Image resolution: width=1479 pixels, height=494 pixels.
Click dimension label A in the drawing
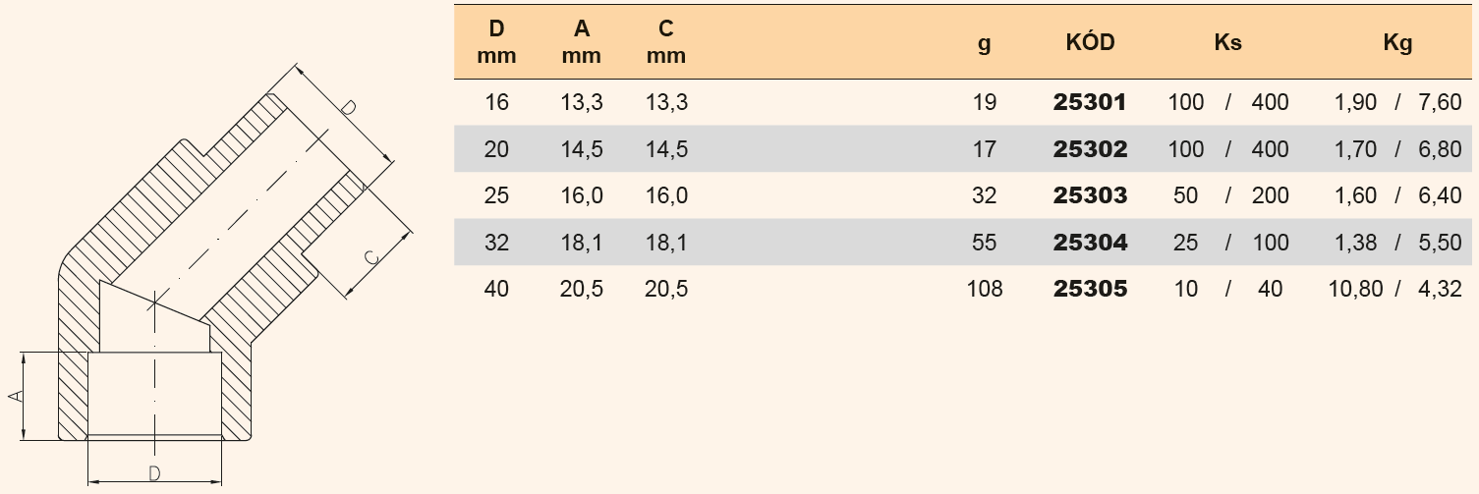pyautogui.click(x=15, y=396)
